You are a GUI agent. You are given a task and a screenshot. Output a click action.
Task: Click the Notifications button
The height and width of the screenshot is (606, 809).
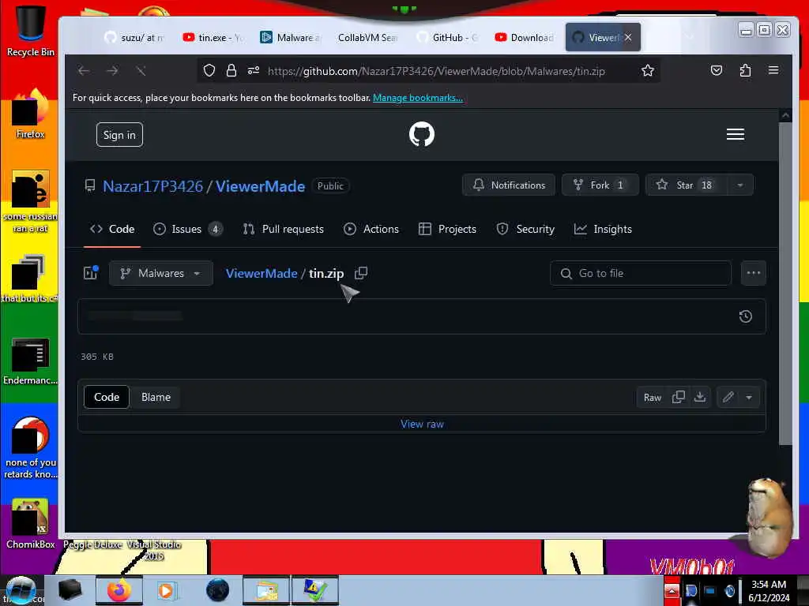point(509,185)
